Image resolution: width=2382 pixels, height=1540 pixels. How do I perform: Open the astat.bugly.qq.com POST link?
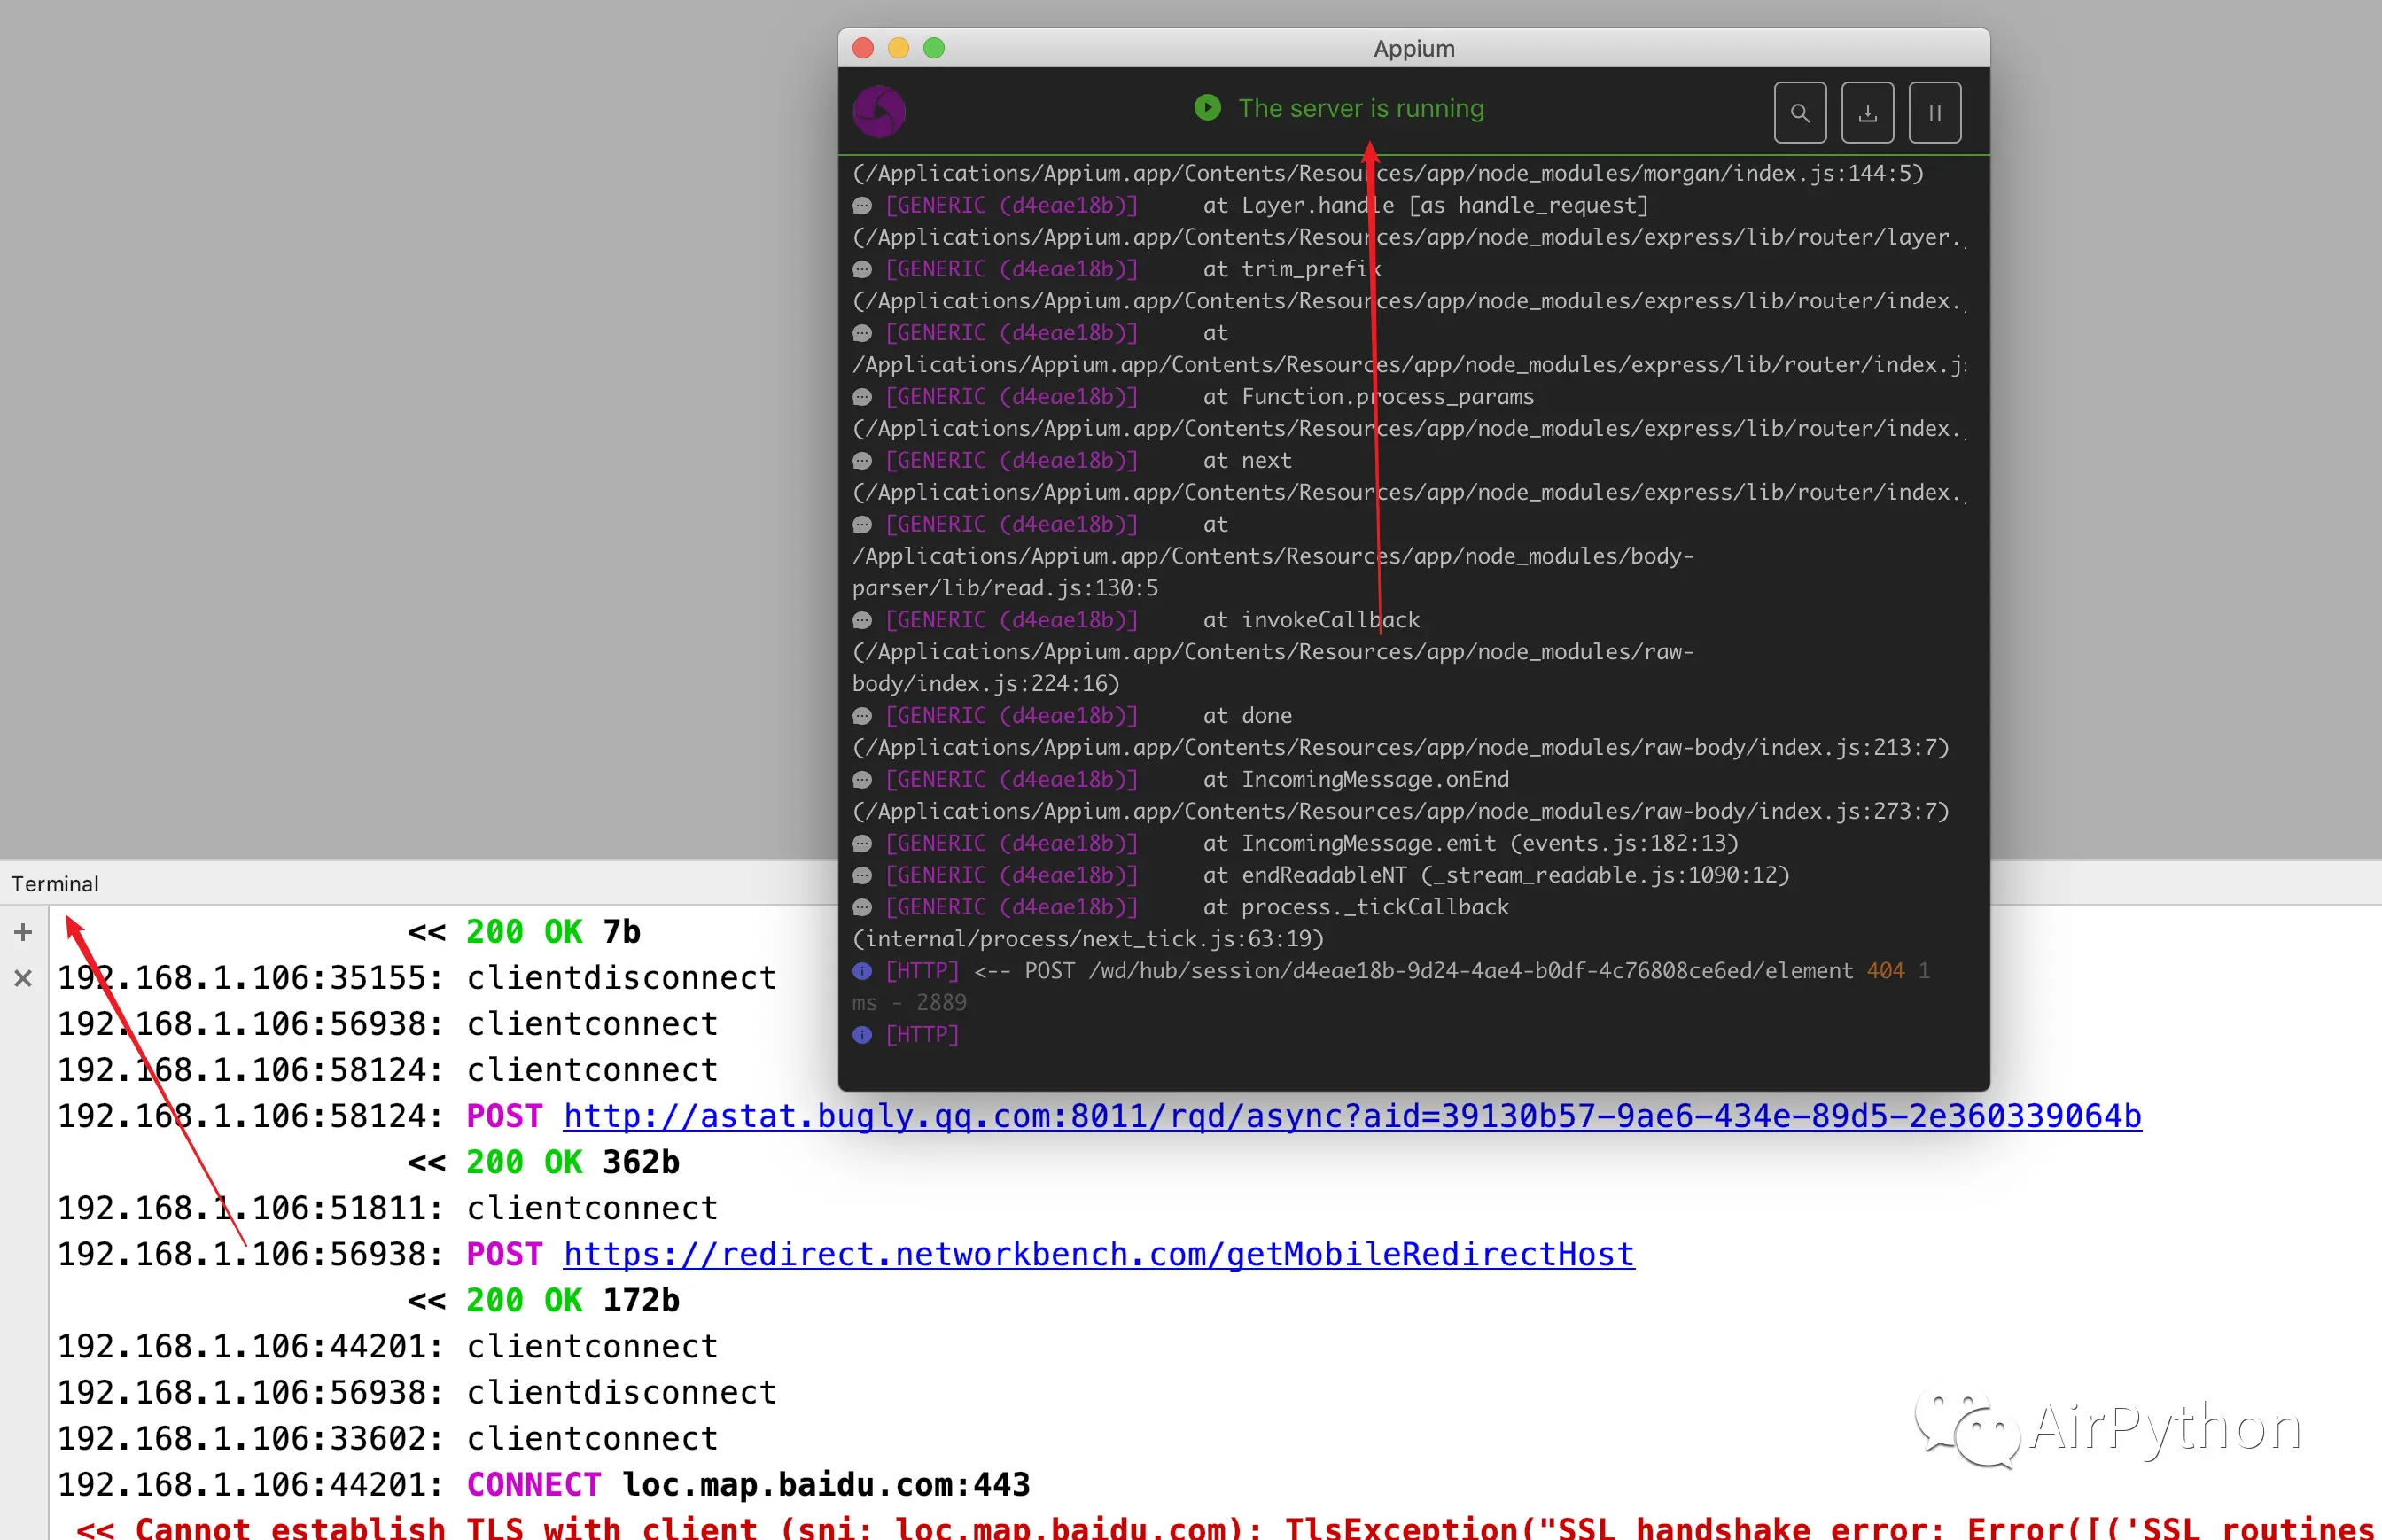1352,1115
